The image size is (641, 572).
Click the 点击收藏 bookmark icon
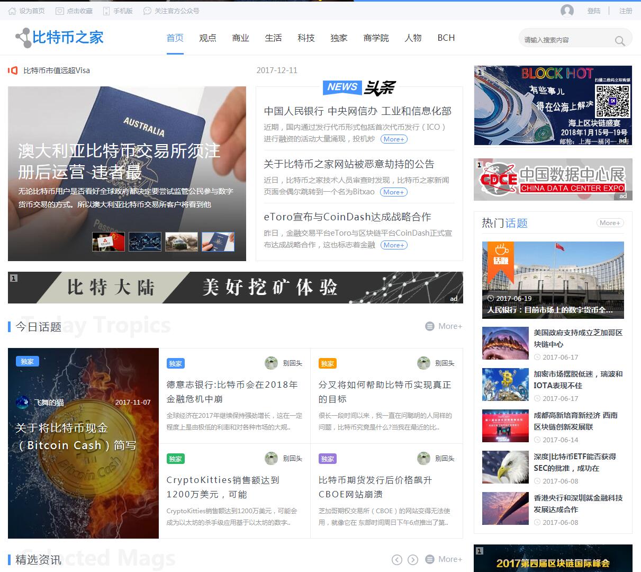click(x=60, y=11)
